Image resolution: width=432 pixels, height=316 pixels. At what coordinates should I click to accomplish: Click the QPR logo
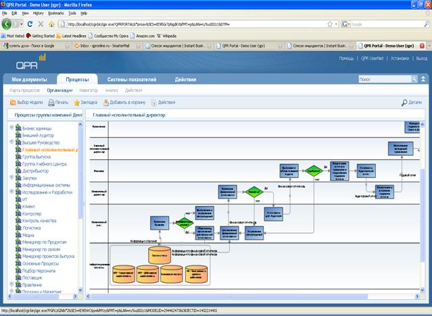pyautogui.click(x=30, y=62)
